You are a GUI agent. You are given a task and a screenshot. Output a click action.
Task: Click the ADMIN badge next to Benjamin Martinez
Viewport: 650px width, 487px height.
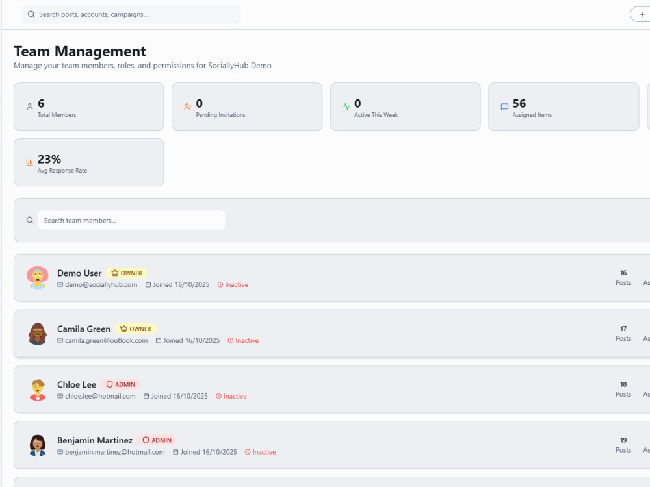(x=157, y=441)
